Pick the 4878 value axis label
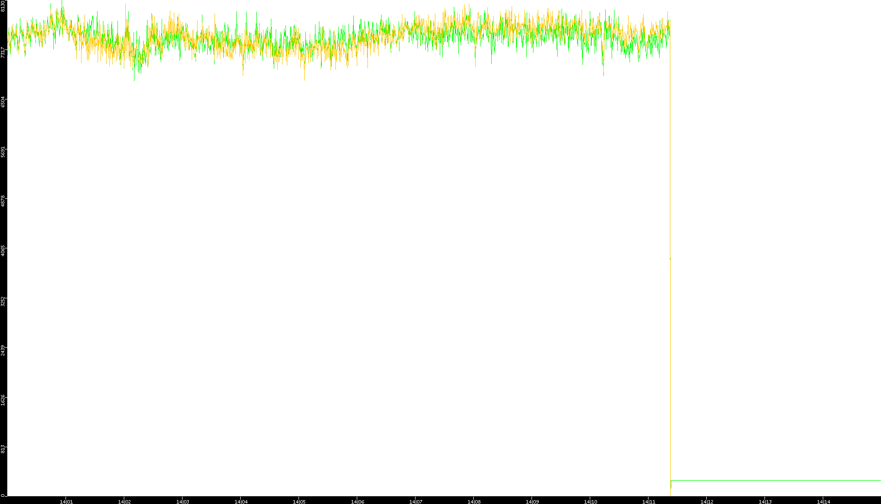The width and height of the screenshot is (881, 504). (3, 201)
